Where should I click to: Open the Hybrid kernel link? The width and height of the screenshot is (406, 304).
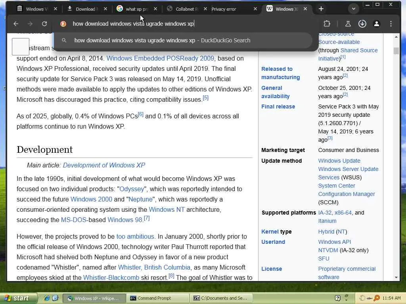pyautogui.click(x=326, y=232)
